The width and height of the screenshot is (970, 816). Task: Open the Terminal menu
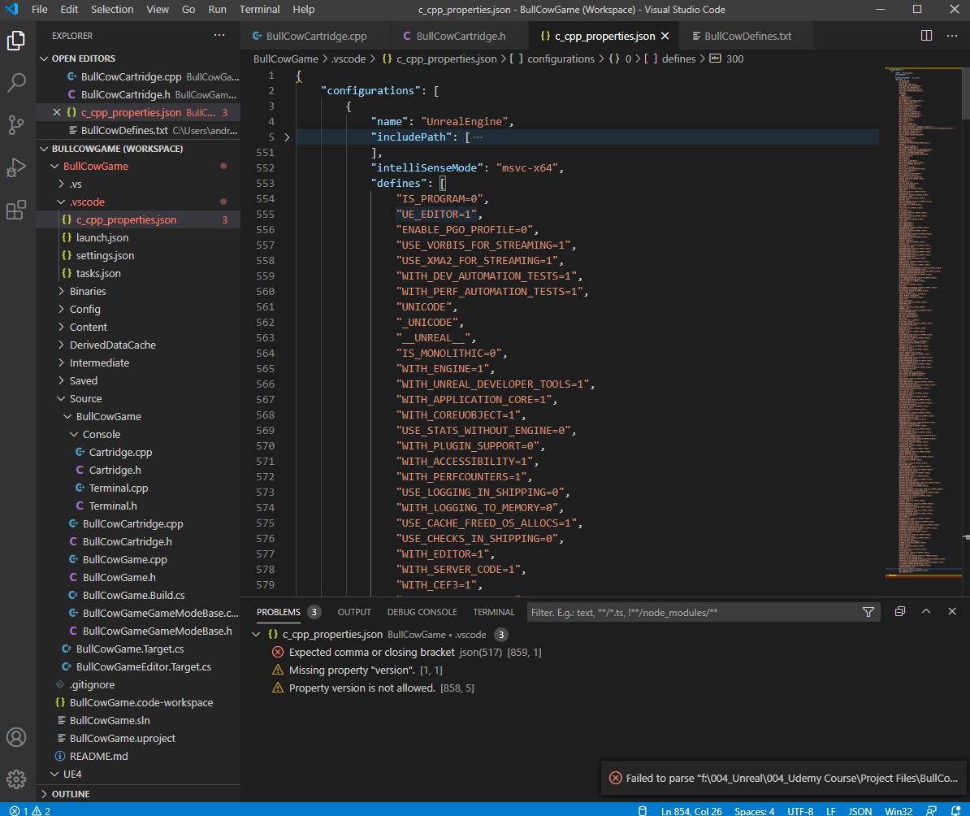pyautogui.click(x=259, y=10)
